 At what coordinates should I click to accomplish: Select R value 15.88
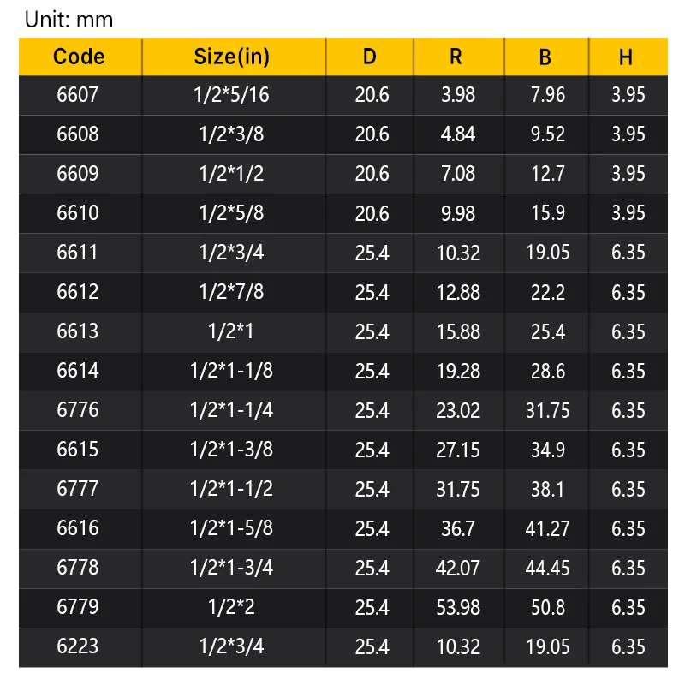click(x=459, y=332)
